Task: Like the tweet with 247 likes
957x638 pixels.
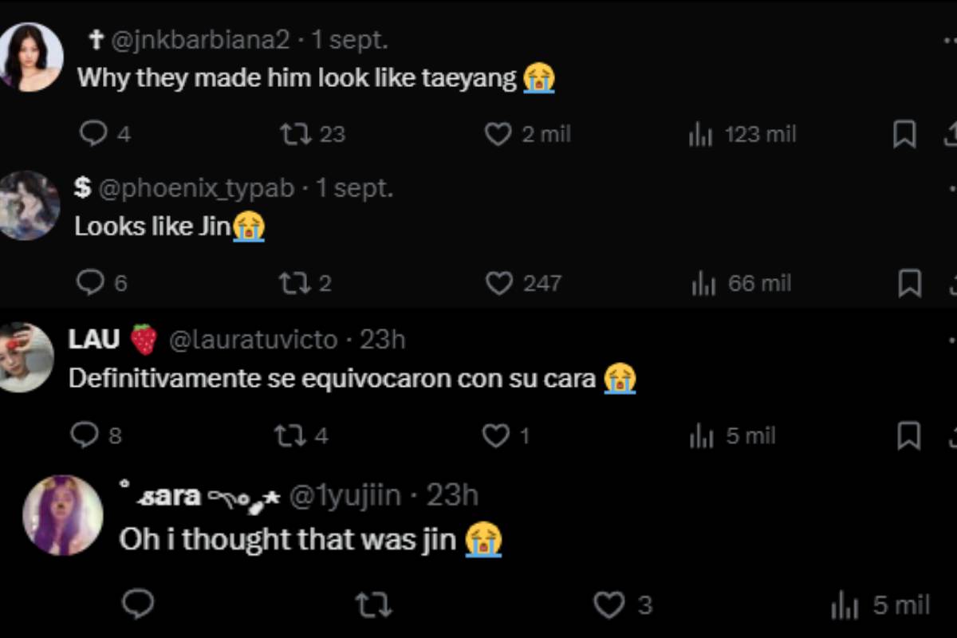Action: 499,283
